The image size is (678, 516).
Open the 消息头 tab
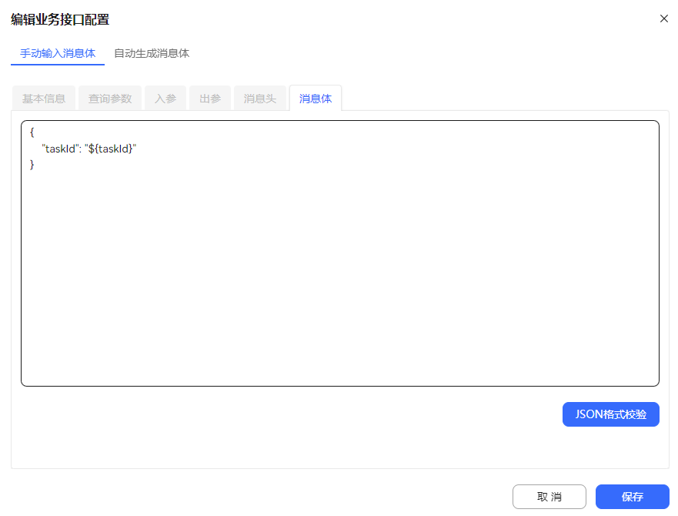pos(260,99)
